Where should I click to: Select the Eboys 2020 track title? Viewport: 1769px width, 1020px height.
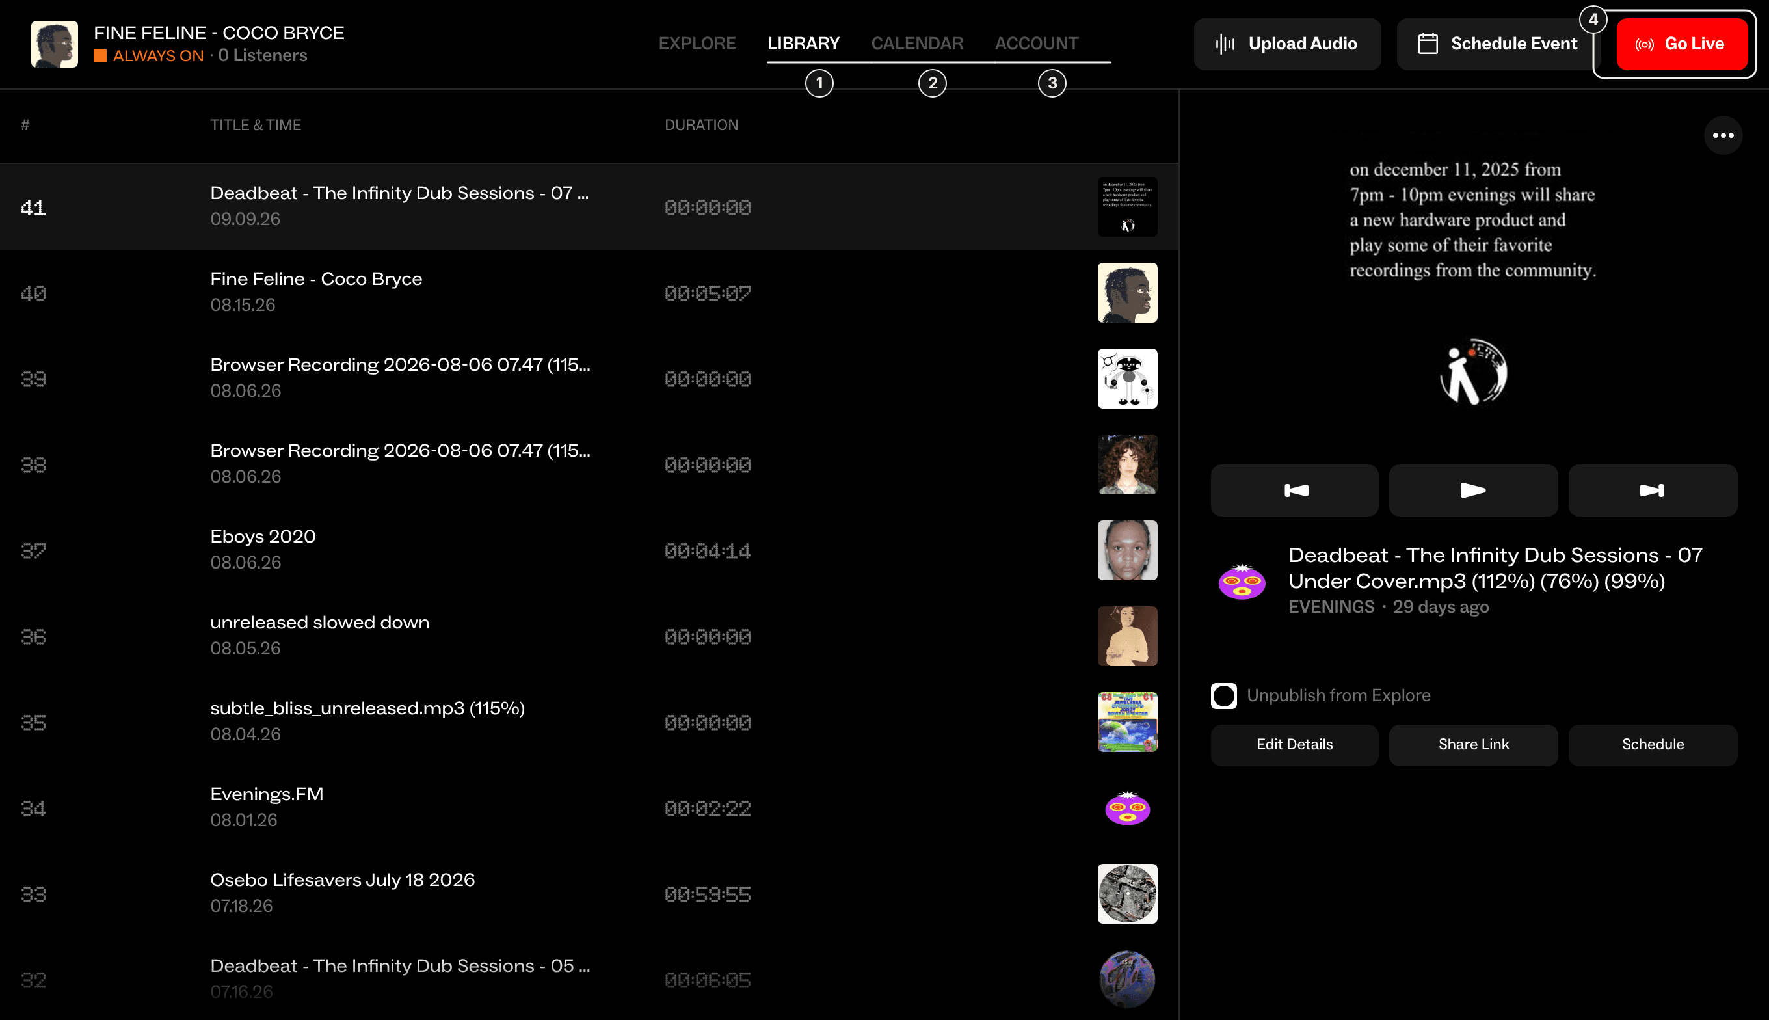263,537
